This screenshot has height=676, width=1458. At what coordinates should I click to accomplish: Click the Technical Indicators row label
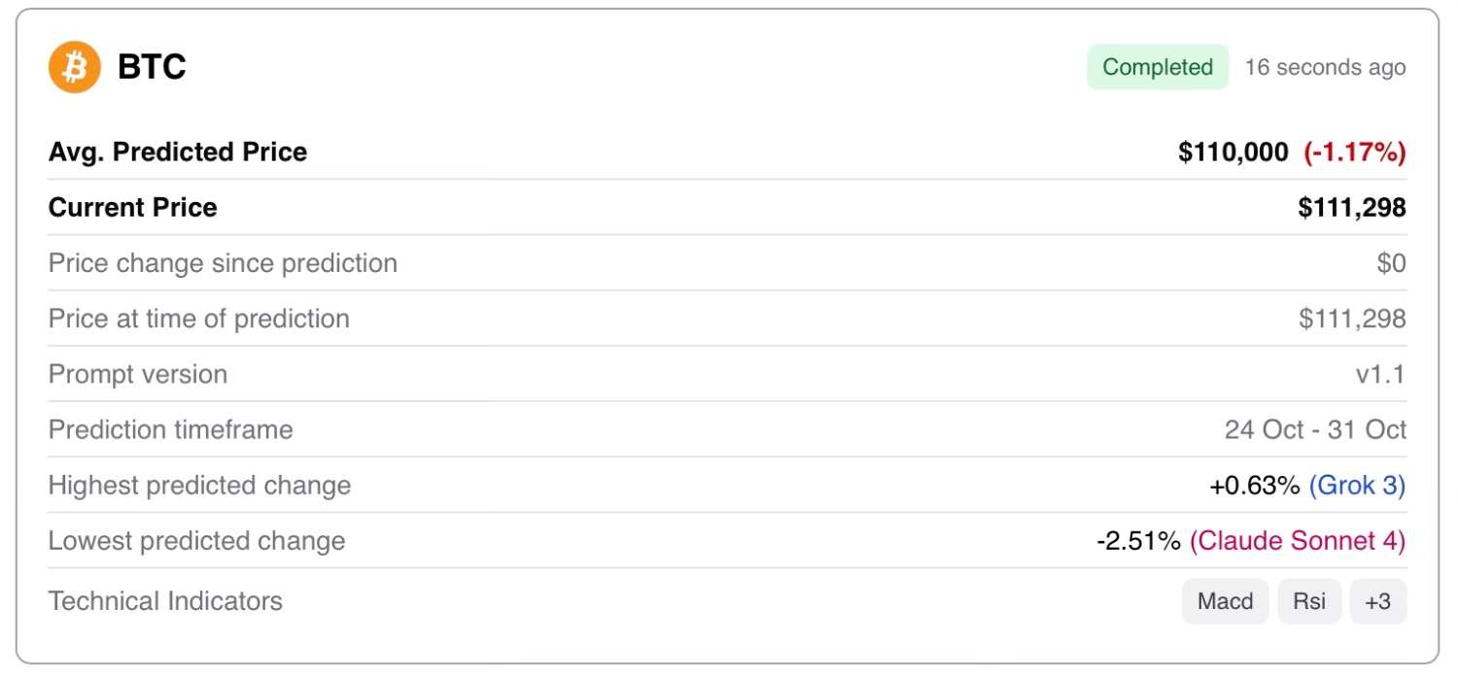click(165, 601)
